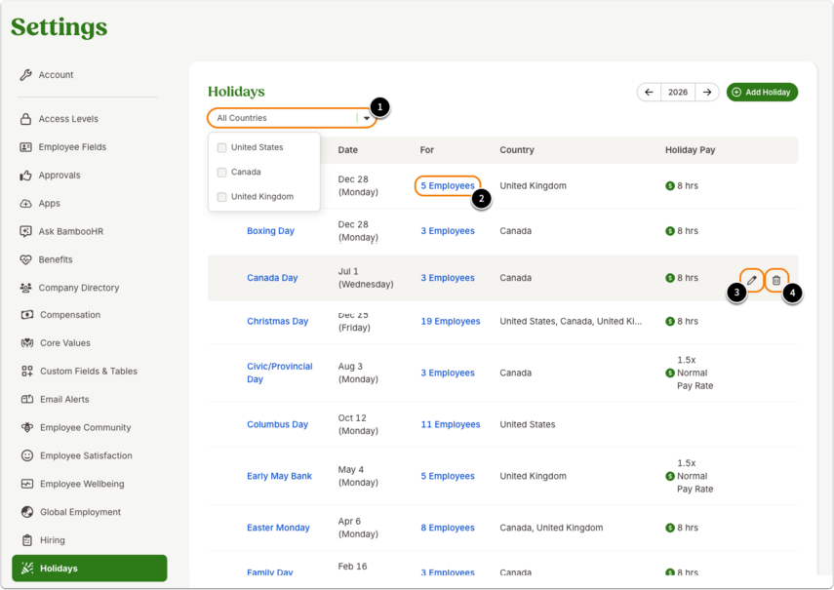Click the Approvals thumbs-up icon
The image size is (834, 590).
(x=25, y=176)
